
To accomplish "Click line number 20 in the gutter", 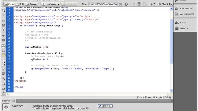I will (x=9, y=53).
